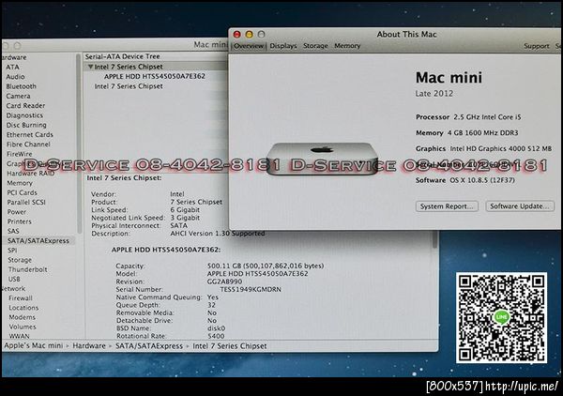563x396 pixels.
Task: Select Modems under Network
Action: coord(23,317)
